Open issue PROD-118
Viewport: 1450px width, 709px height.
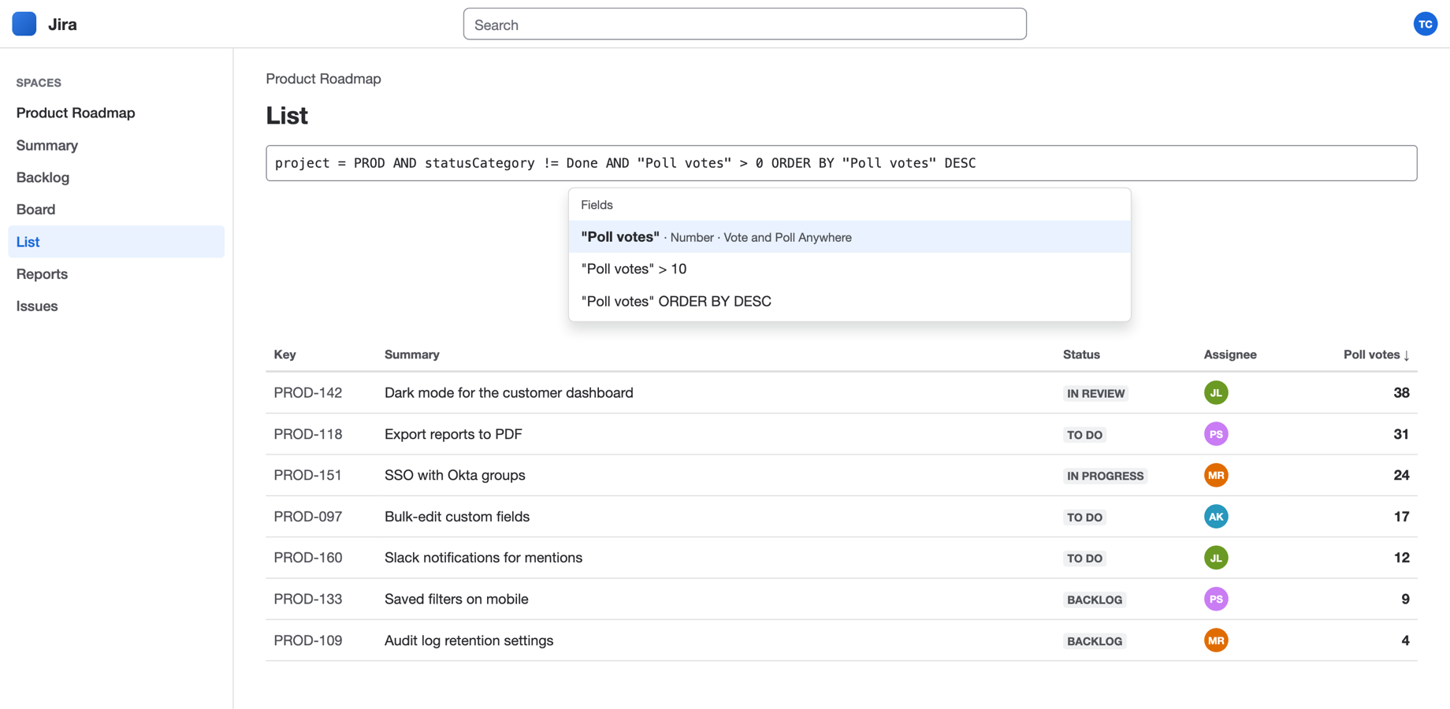tap(308, 434)
